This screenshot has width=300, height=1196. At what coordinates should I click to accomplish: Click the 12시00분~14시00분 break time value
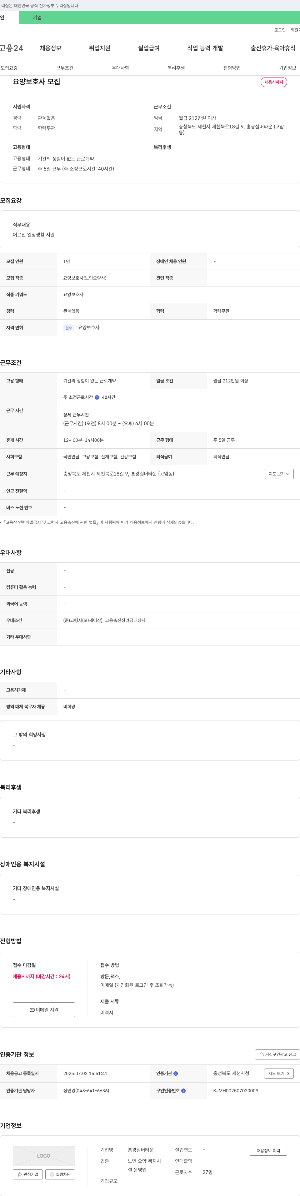pos(83,440)
